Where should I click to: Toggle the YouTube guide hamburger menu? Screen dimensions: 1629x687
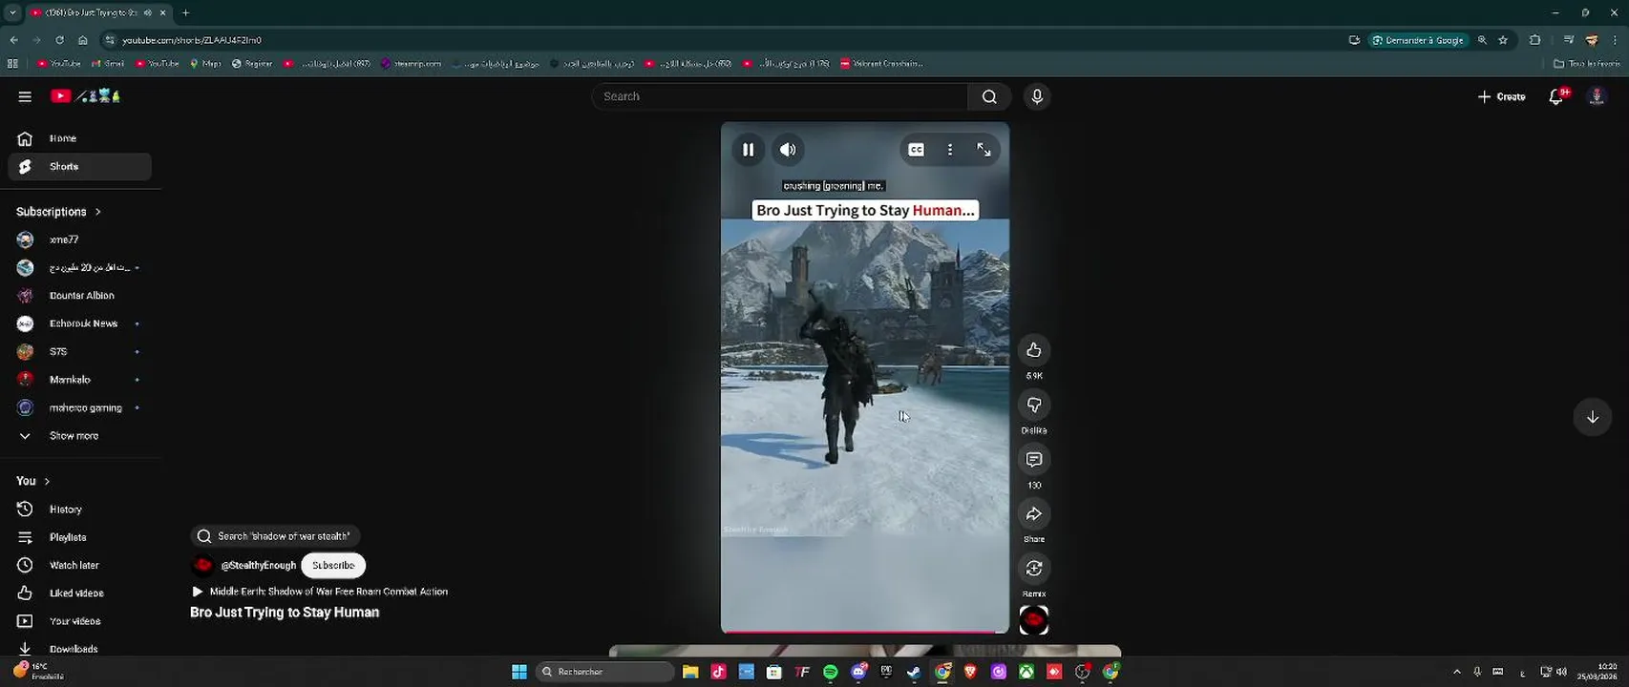point(25,96)
